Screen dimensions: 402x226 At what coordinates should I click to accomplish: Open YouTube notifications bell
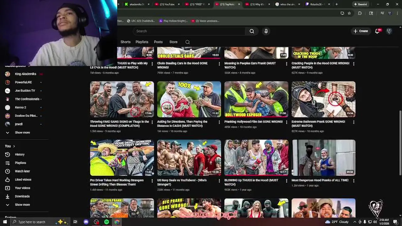click(378, 31)
